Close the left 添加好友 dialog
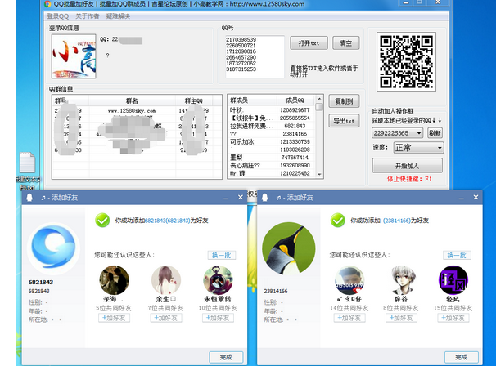The image size is (496, 366). 241,198
